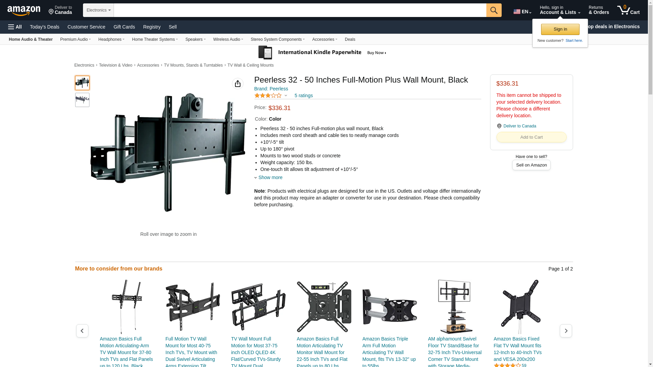Viewport: 653px width, 367px height.
Task: Open the Headphones submenu
Action: tap(111, 39)
